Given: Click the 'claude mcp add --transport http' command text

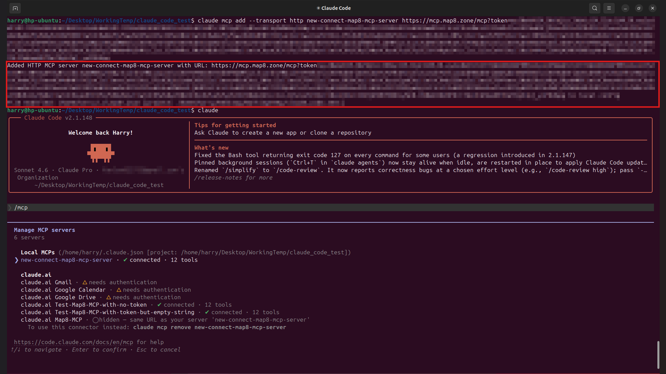Looking at the screenshot, I should click(250, 20).
